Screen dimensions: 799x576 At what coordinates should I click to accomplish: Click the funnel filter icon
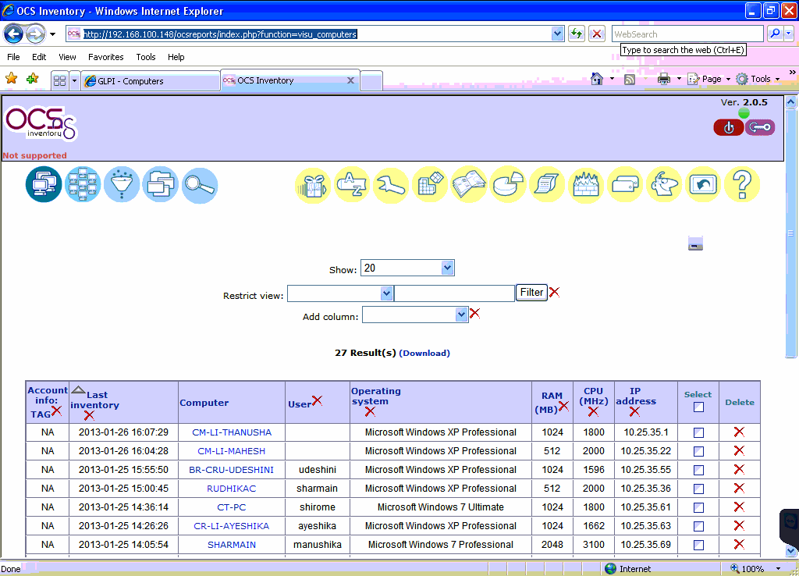pyautogui.click(x=122, y=184)
